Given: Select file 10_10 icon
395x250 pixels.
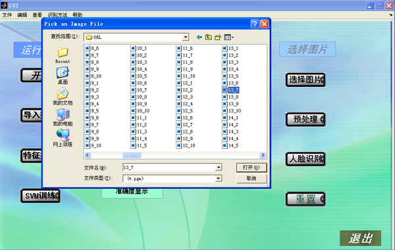Looking at the screenshot, I should click(x=133, y=111).
